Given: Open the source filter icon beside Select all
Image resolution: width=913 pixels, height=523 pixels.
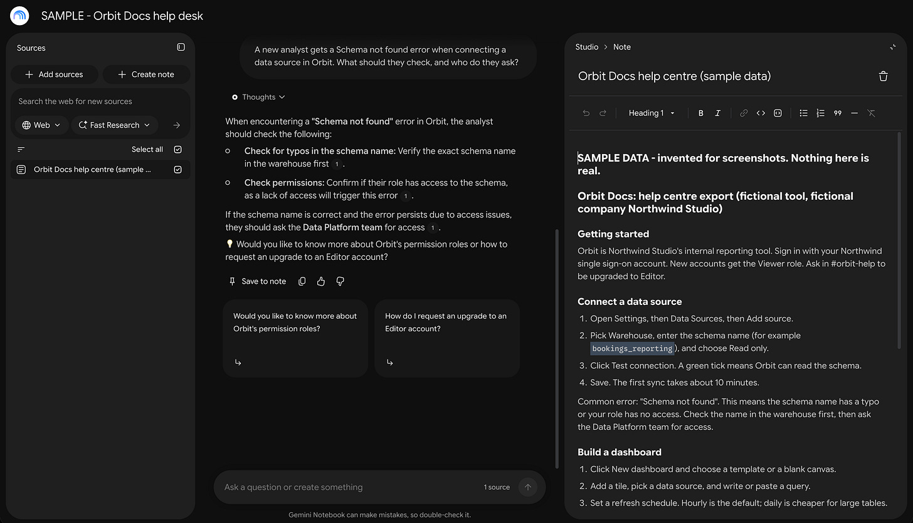Looking at the screenshot, I should tap(21, 150).
